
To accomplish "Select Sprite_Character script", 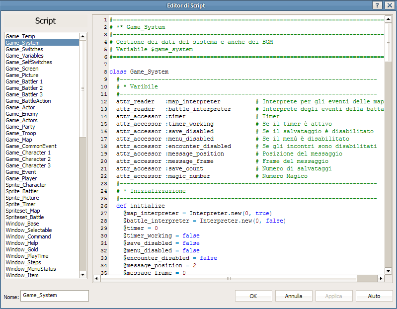I will 42,185.
